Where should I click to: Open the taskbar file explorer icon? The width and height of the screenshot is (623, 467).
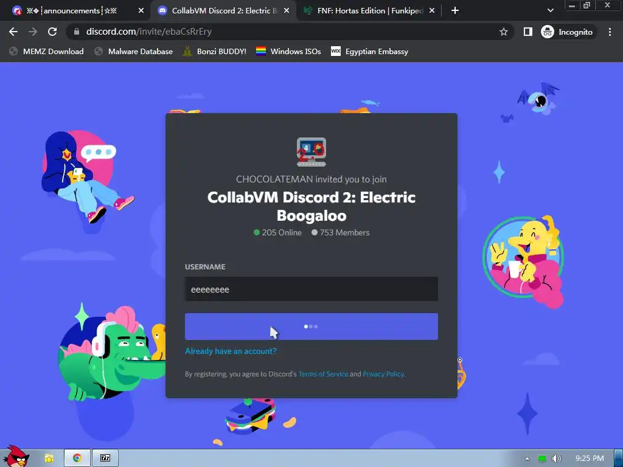[x=49, y=458]
